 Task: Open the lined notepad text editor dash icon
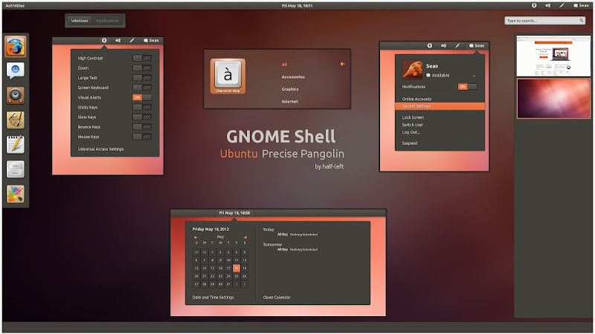point(16,144)
